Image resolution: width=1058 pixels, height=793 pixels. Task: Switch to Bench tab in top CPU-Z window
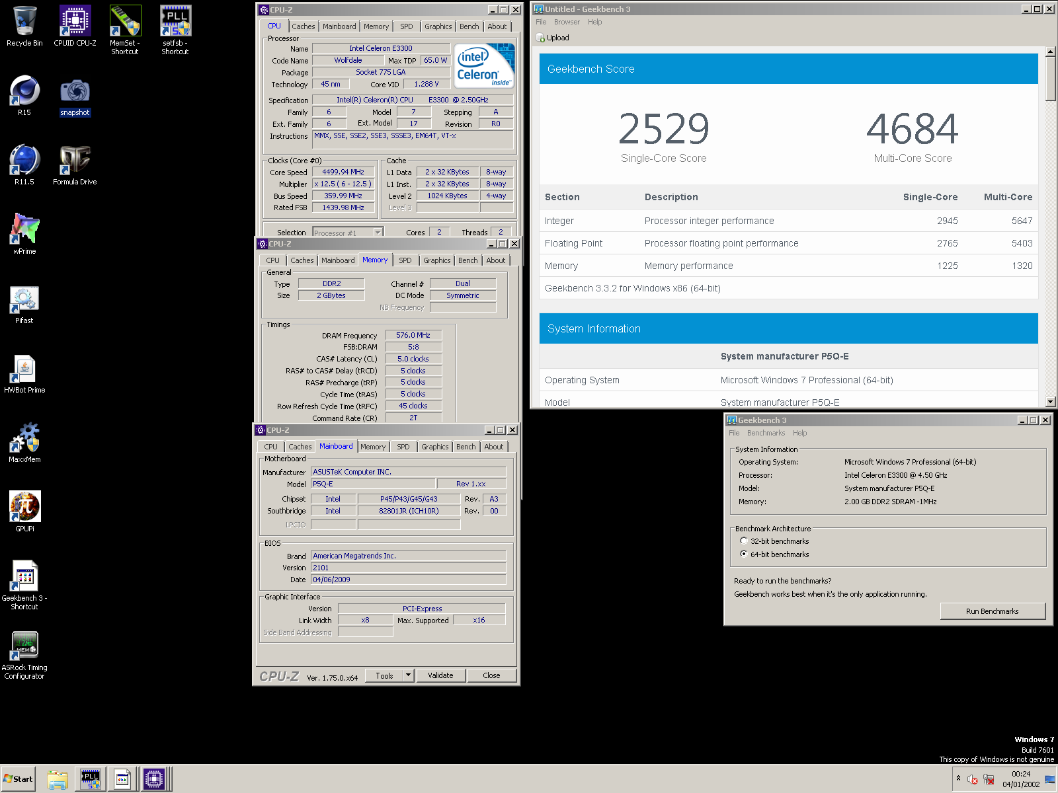pos(469,26)
